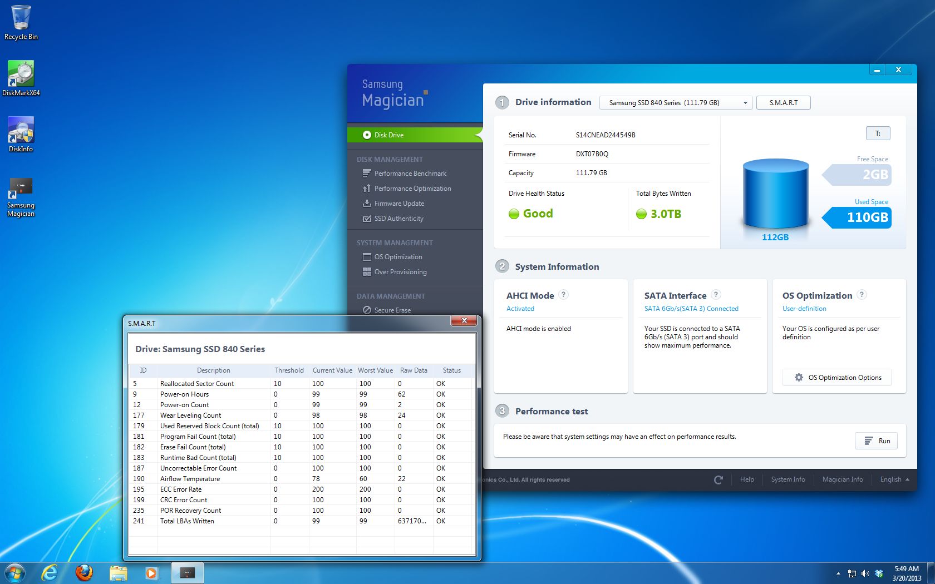Click the network tray icon
935x584 pixels.
click(852, 573)
